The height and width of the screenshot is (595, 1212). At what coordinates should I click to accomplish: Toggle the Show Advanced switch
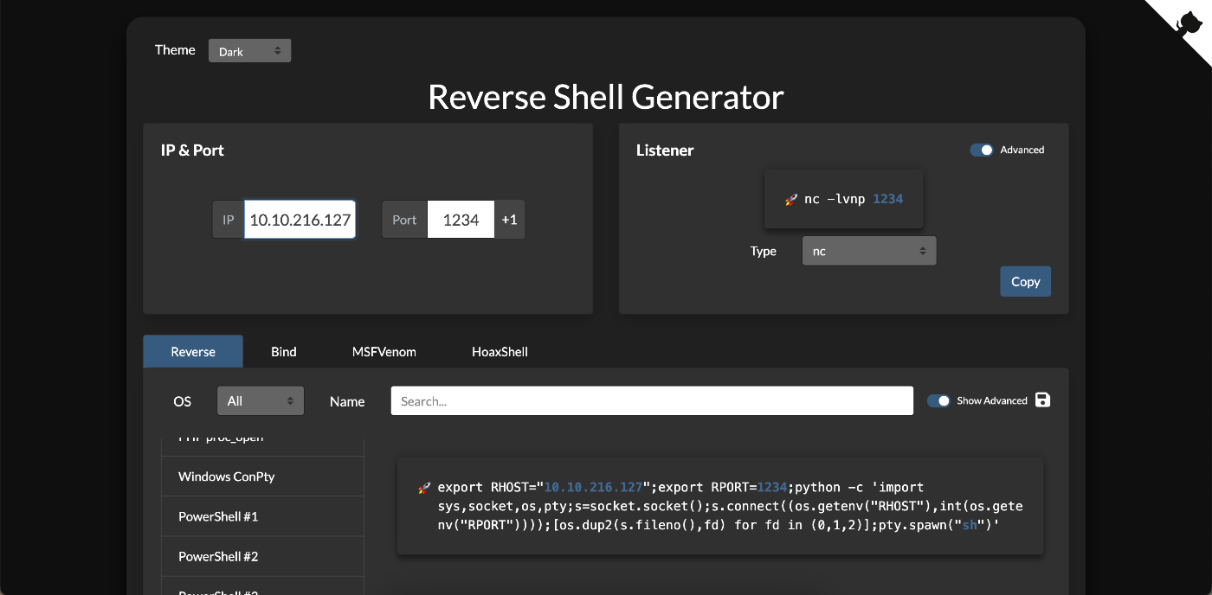[938, 400]
